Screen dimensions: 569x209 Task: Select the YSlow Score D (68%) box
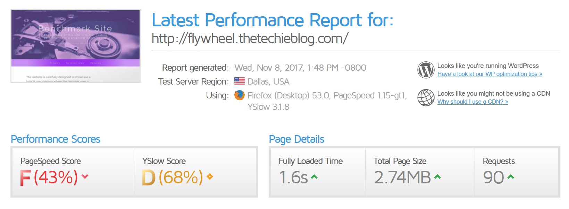click(195, 172)
